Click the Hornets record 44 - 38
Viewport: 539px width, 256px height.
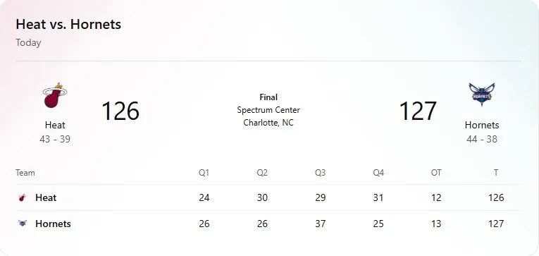(482, 140)
